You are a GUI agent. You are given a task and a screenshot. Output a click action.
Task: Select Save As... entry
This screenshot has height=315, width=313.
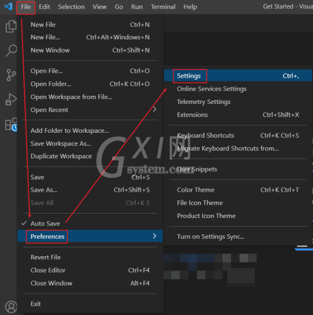pyautogui.click(x=90, y=190)
